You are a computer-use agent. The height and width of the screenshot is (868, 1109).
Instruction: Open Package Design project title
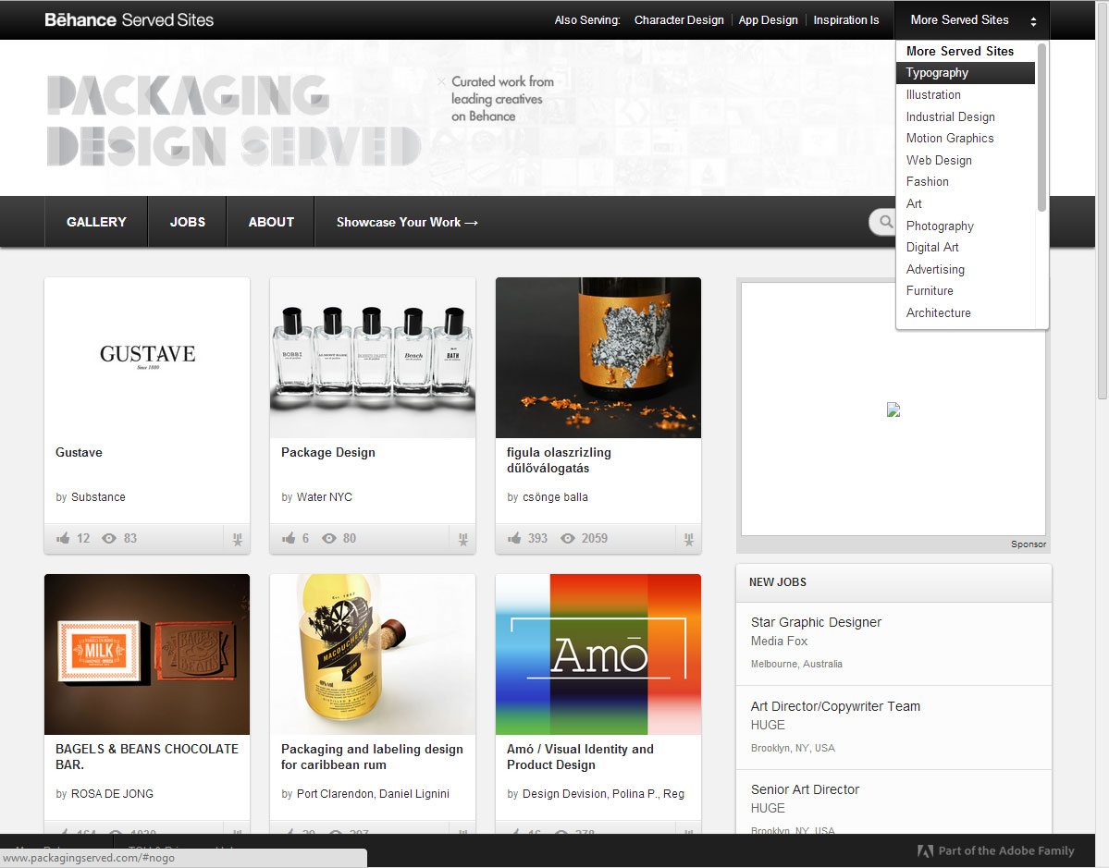click(x=328, y=452)
